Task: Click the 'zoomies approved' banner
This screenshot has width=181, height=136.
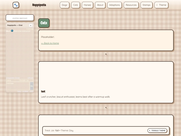Action: (20, 18)
